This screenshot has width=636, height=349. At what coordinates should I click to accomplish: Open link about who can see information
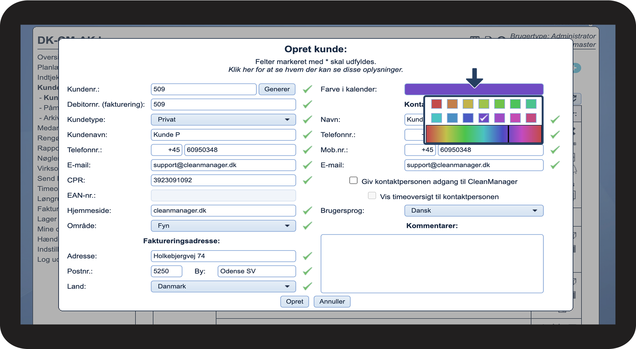(315, 70)
